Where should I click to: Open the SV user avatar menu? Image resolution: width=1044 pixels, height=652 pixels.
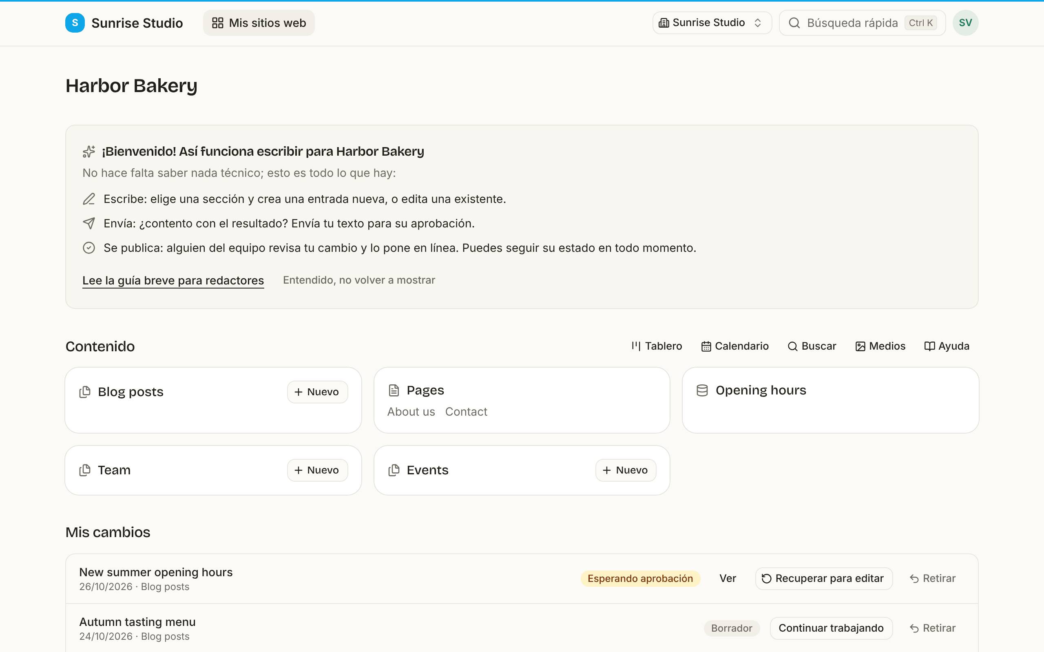coord(965,23)
